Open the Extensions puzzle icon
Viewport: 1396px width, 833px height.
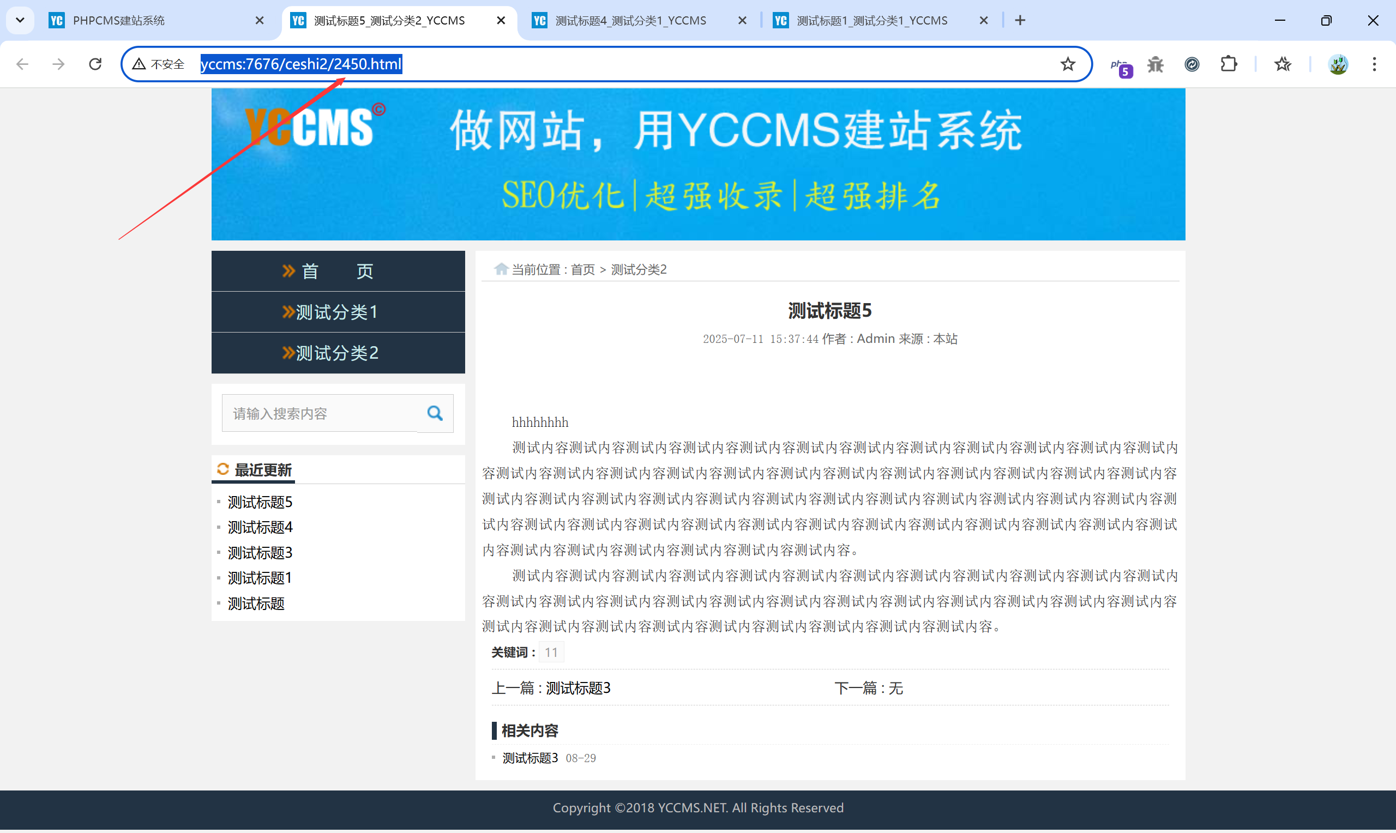pyautogui.click(x=1228, y=64)
